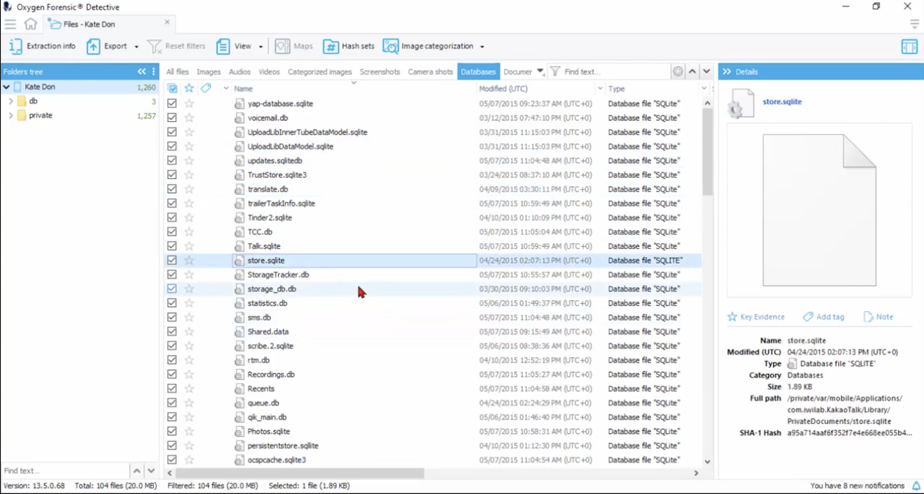Click the horizontal scrollbar below file list
This screenshot has width=924, height=494.
tap(300, 473)
